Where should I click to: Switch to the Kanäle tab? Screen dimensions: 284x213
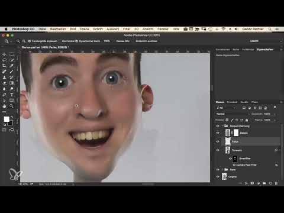[244, 102]
